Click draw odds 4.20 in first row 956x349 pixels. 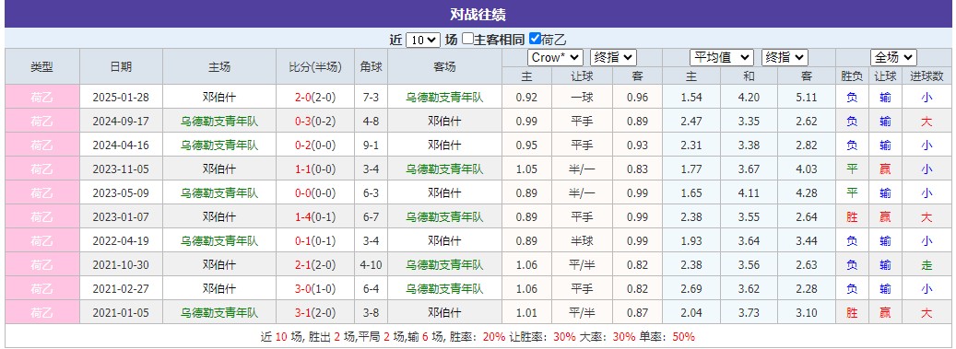[749, 97]
